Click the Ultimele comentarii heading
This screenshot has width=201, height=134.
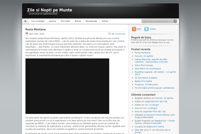tap(143, 94)
